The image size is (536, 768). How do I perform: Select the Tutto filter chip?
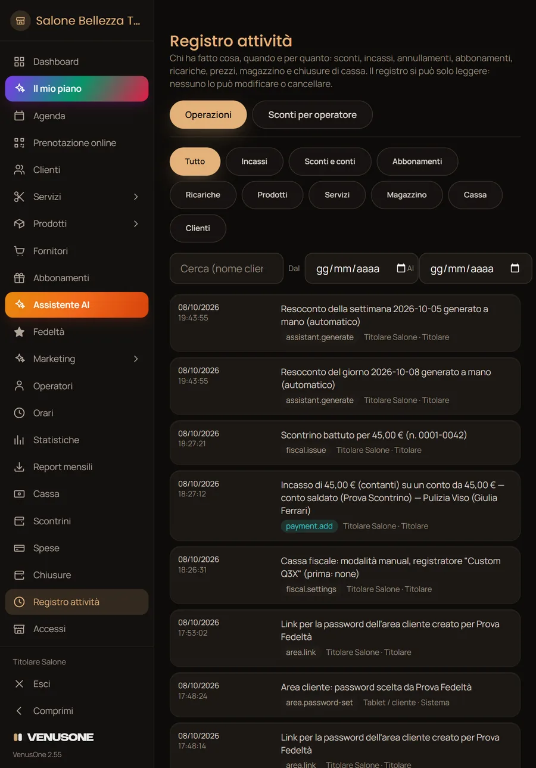tap(195, 161)
